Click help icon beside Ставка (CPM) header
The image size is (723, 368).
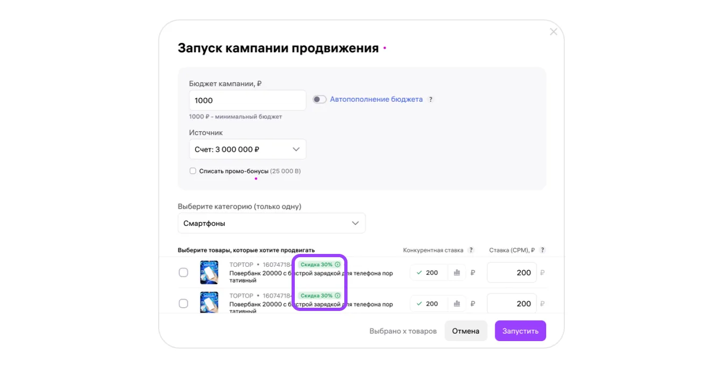pyautogui.click(x=542, y=250)
